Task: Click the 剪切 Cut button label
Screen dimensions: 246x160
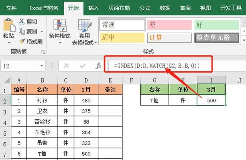Action: point(32,22)
